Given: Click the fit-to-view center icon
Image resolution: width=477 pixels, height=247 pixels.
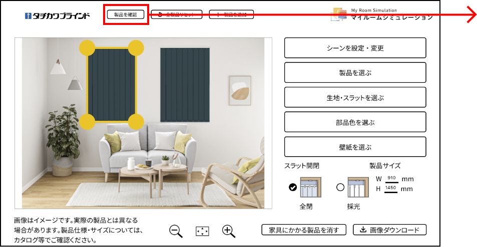Looking at the screenshot, I should pyautogui.click(x=202, y=232).
